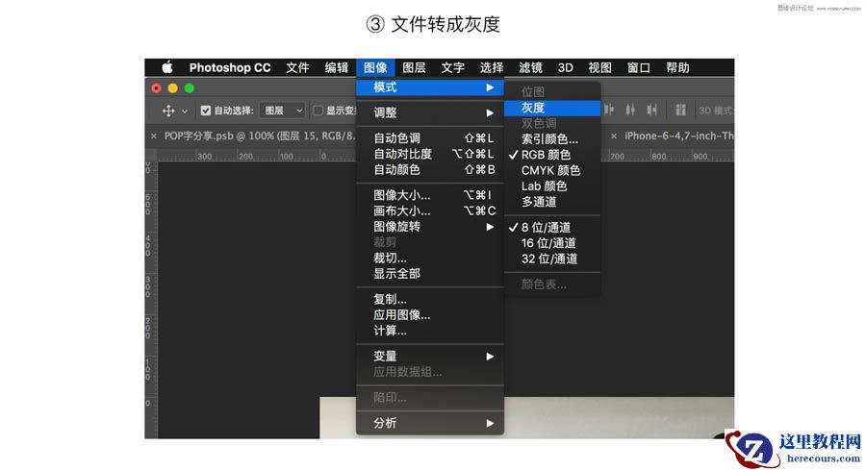
Task: Choose 裁切... menu entry
Action: pos(430,258)
